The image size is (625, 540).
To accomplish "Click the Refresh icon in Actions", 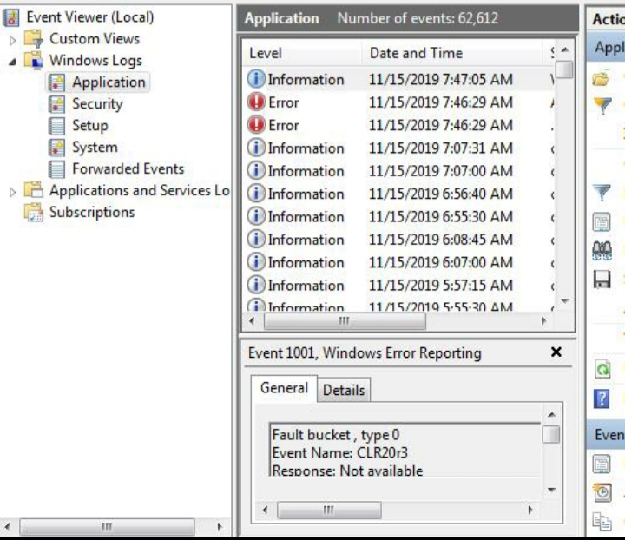I will 602,369.
